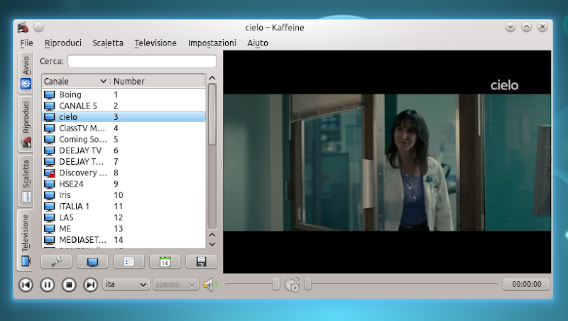The image size is (568, 321).
Task: Select the Iris channel
Action: point(124,195)
